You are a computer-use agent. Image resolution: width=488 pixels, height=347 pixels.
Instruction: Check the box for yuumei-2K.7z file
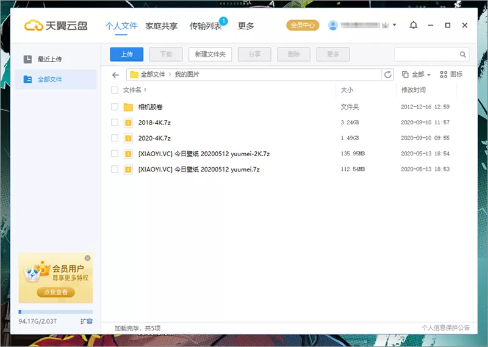pos(115,154)
